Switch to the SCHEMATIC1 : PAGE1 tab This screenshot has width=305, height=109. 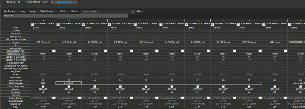[36, 2]
